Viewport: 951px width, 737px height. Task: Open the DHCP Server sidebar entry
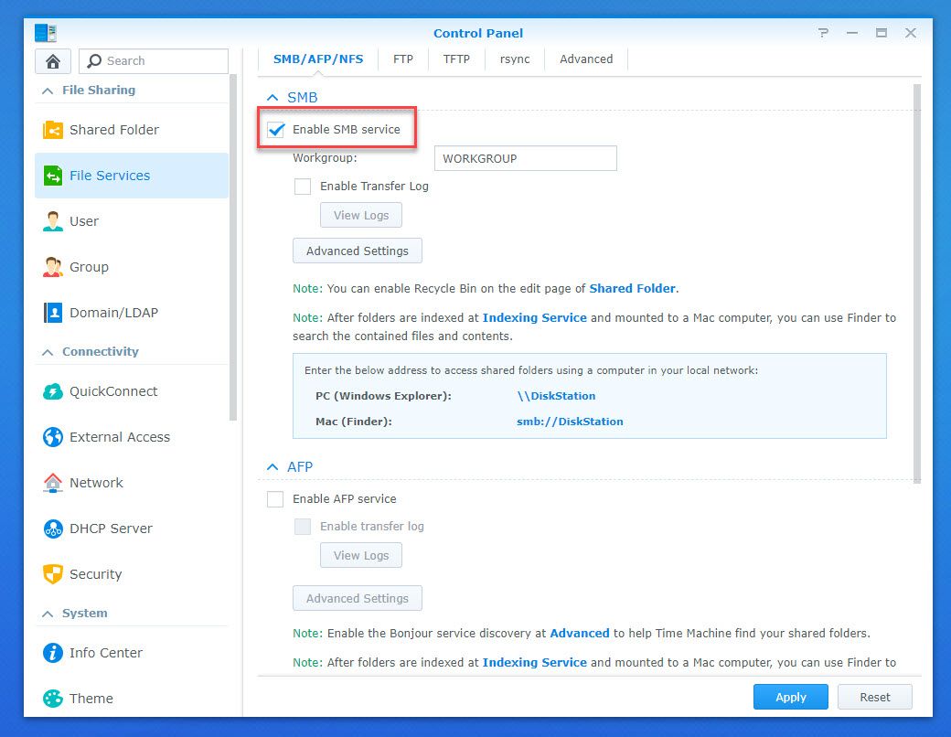[132, 529]
